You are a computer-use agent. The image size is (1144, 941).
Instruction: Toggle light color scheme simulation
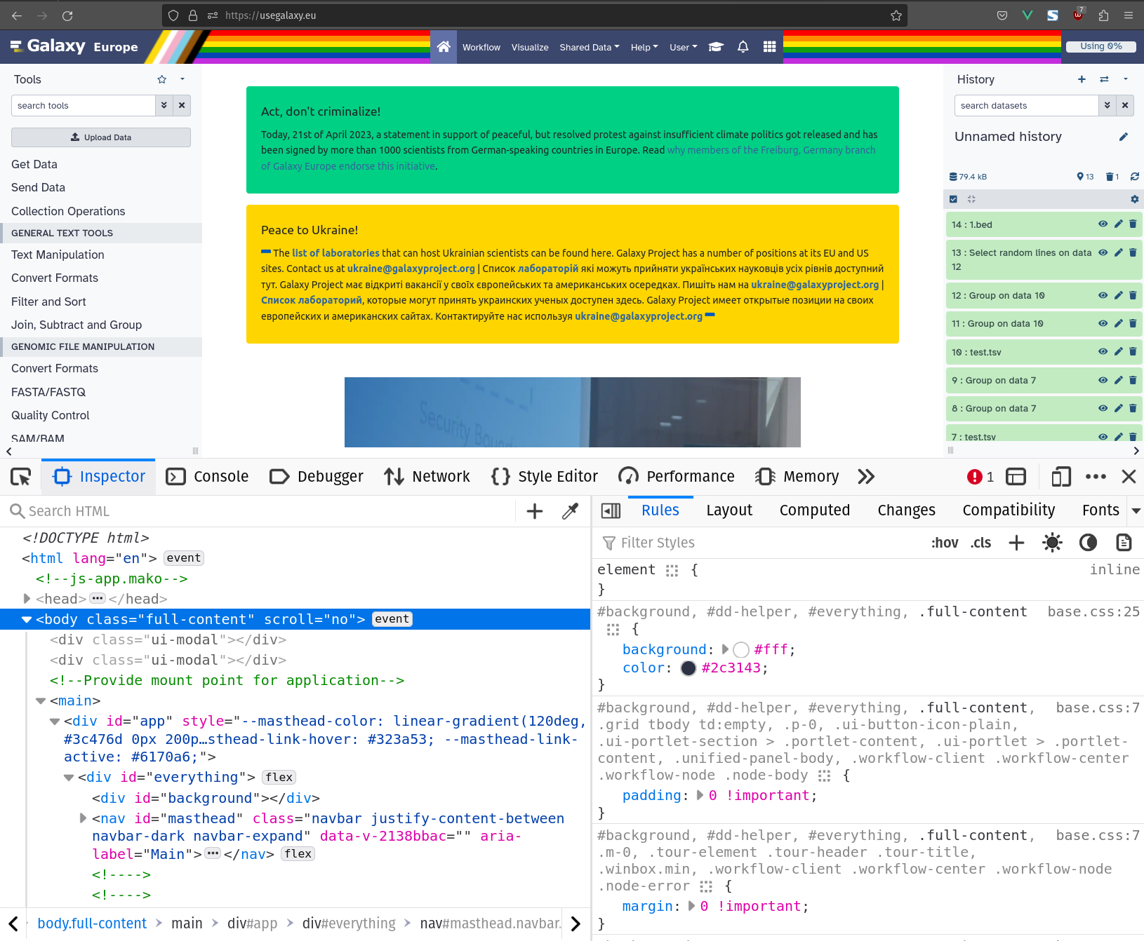pyautogui.click(x=1052, y=542)
